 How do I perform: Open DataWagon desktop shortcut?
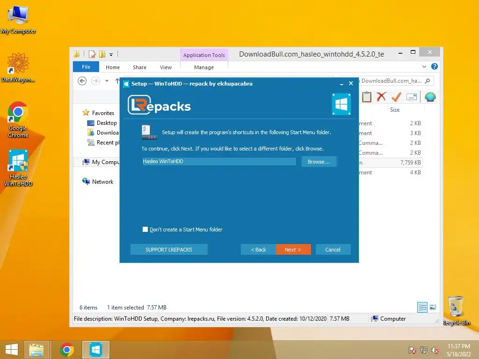click(18, 67)
